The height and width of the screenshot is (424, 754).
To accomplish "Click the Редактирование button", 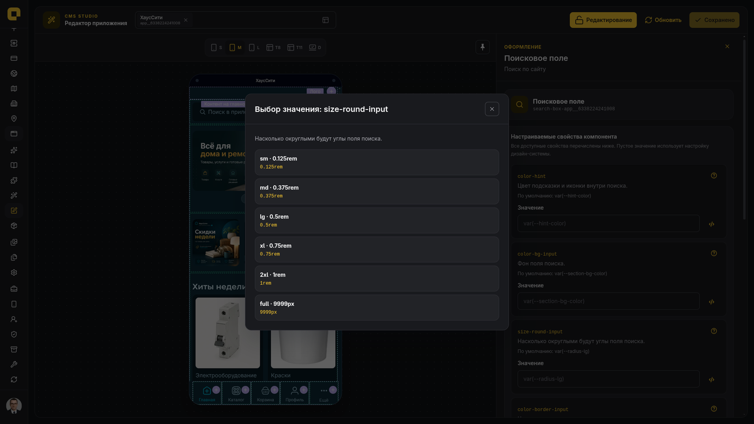I will [603, 20].
